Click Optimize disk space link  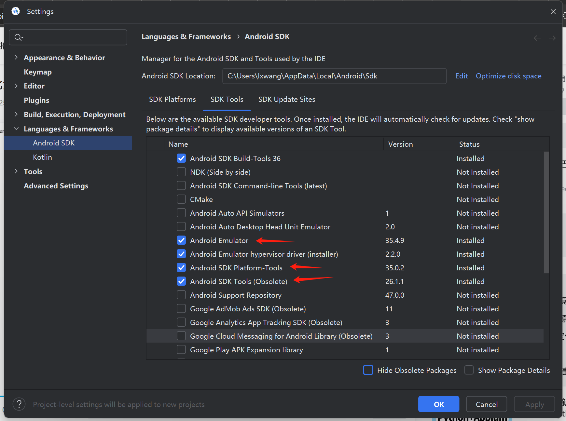tap(509, 76)
